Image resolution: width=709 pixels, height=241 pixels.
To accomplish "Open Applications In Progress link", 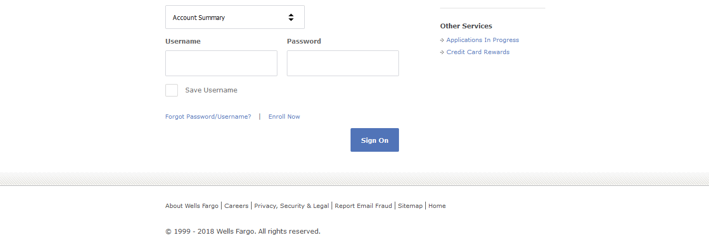I will point(482,40).
